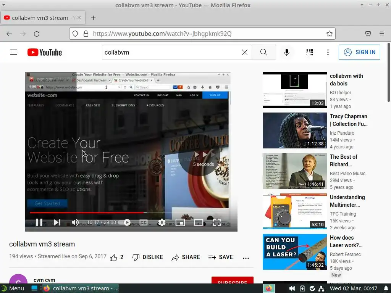Viewport: 391px width, 293px height.
Task: Open the clock showing Wed 02 Mar
Action: tap(353, 288)
